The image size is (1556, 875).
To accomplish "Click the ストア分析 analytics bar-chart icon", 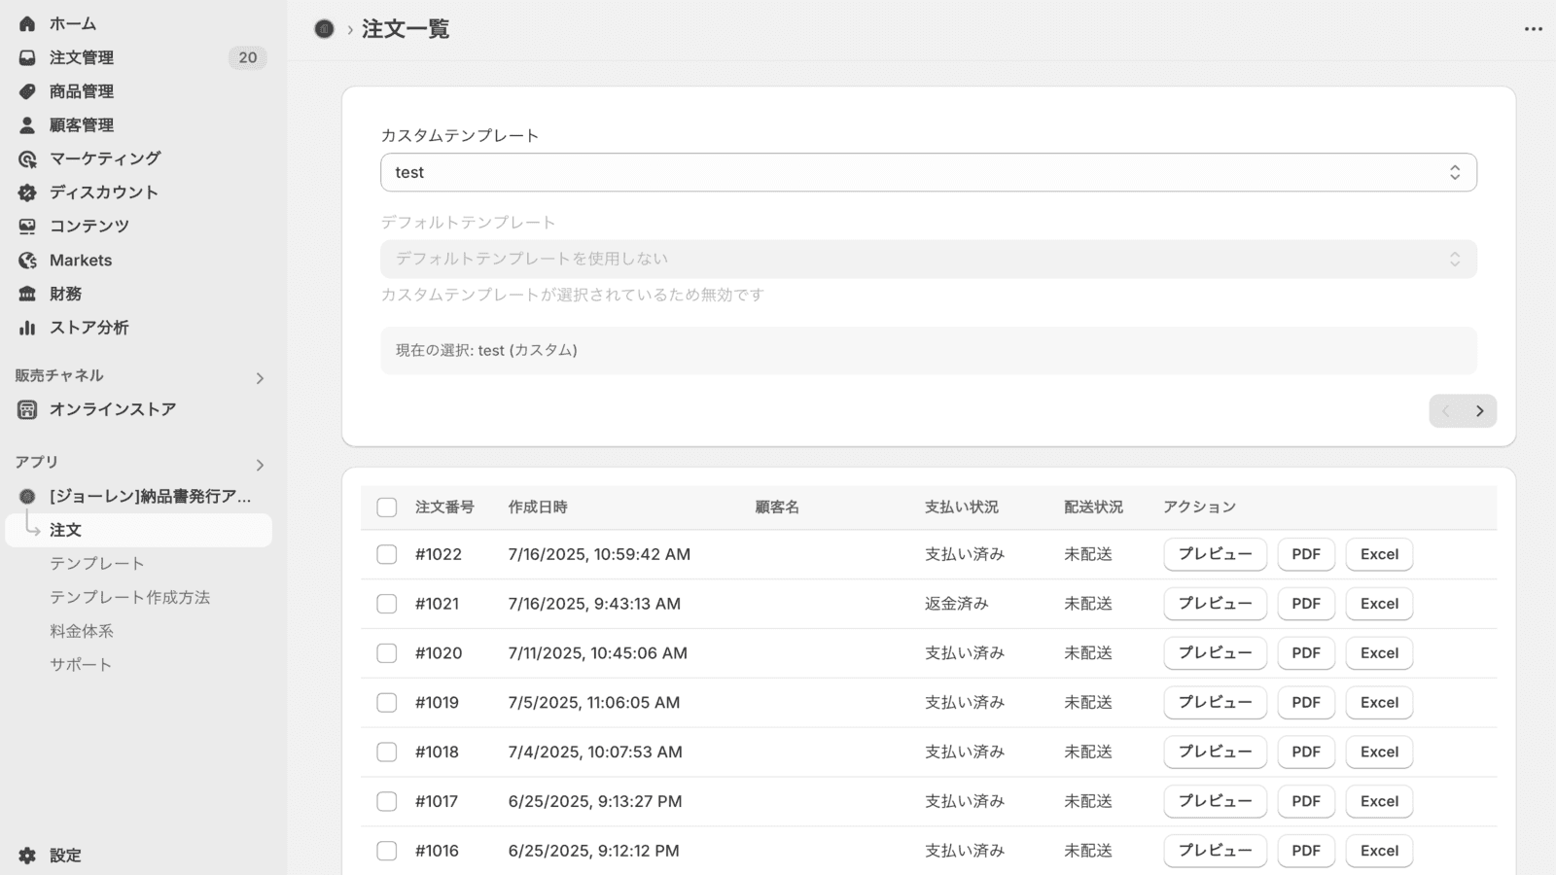I will [26, 327].
